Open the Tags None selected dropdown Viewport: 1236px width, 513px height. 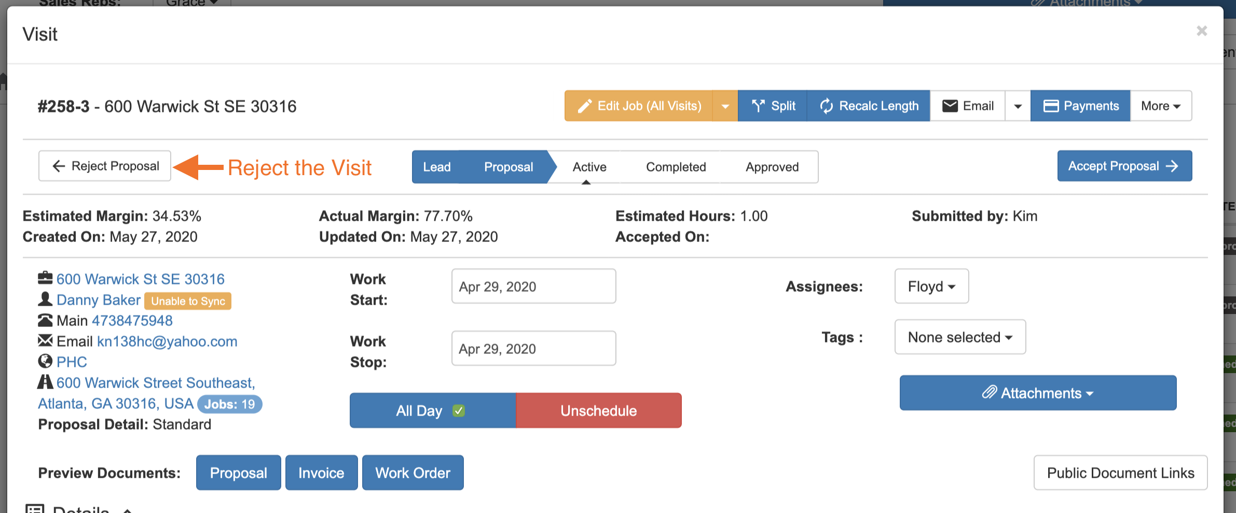[960, 337]
